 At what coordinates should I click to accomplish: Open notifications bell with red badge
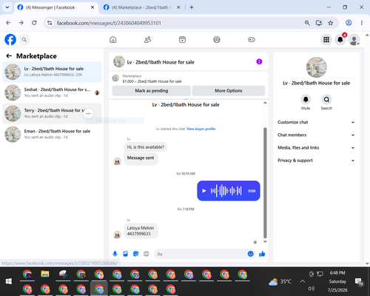(340, 39)
